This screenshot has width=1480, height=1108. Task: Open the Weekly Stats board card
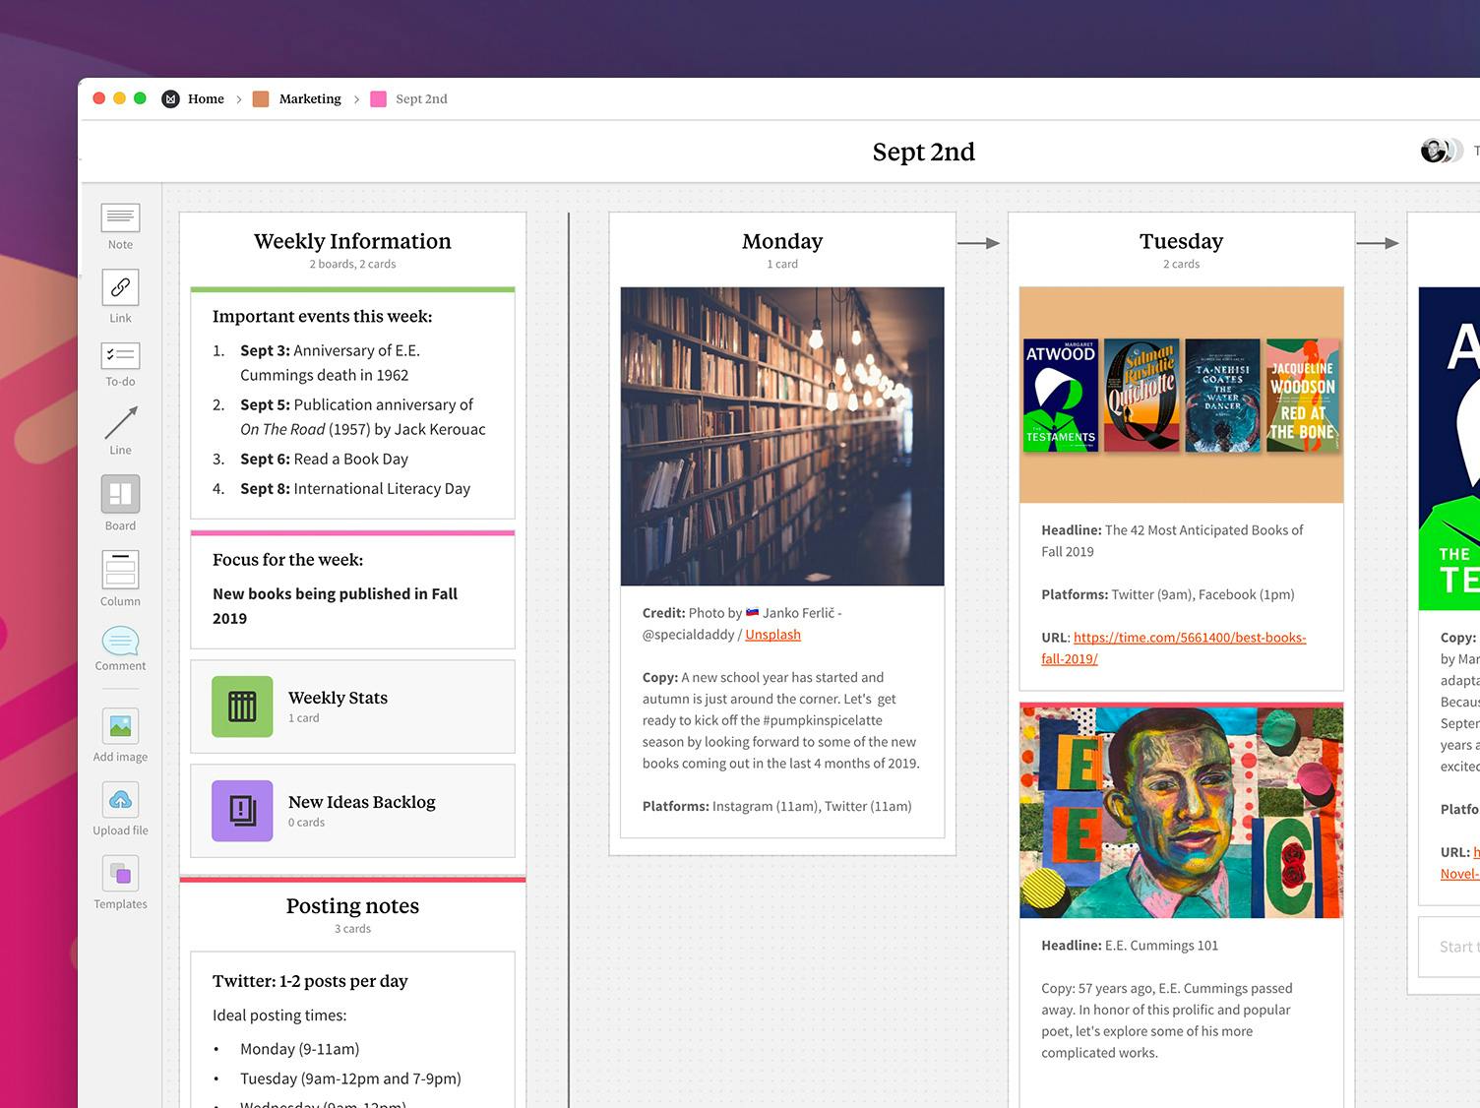click(x=352, y=707)
